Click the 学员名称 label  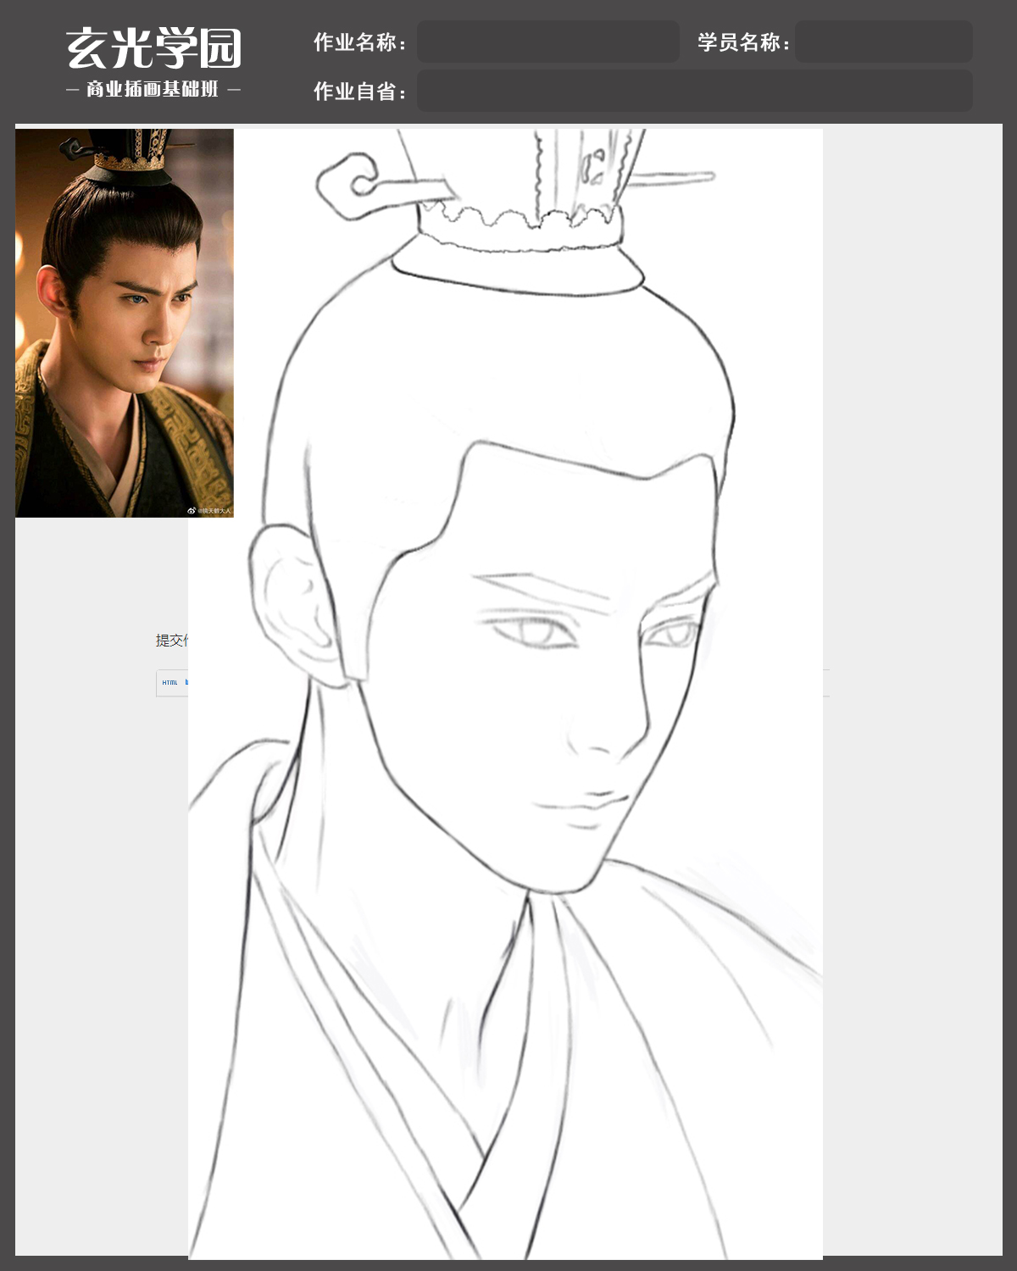pos(743,42)
